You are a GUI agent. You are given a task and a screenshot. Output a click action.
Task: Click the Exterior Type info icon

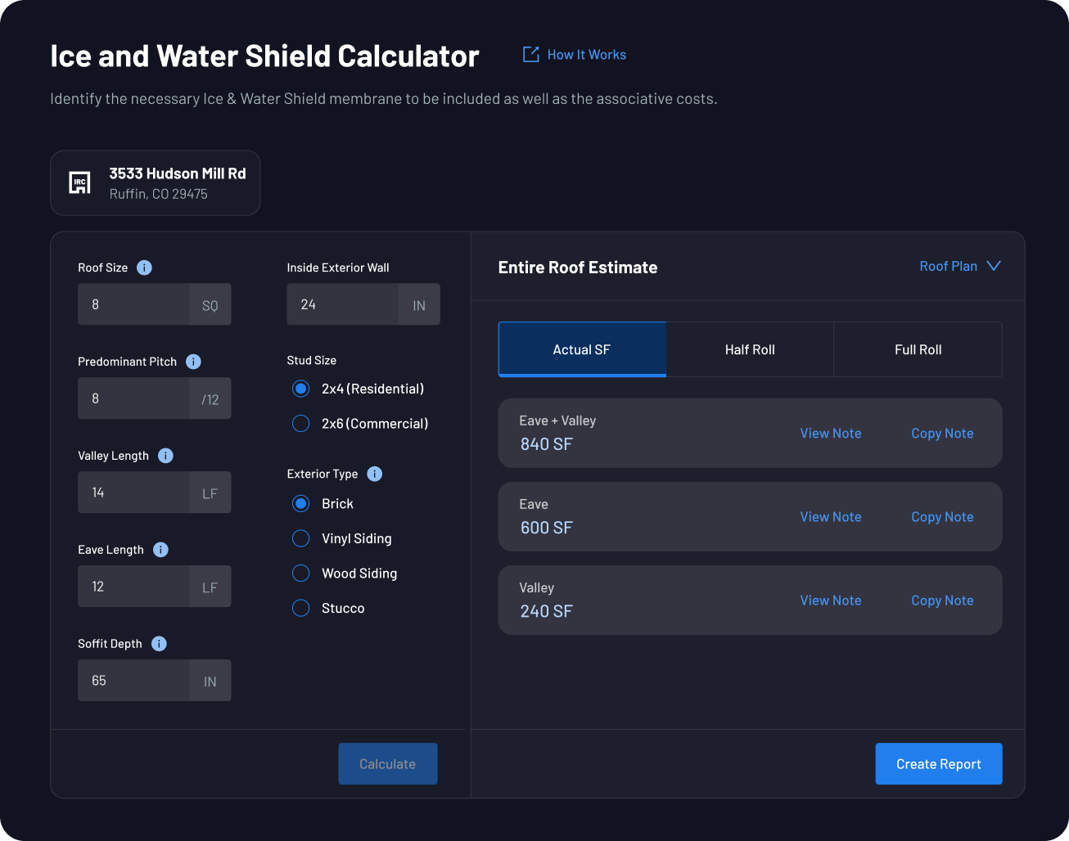pyautogui.click(x=374, y=474)
